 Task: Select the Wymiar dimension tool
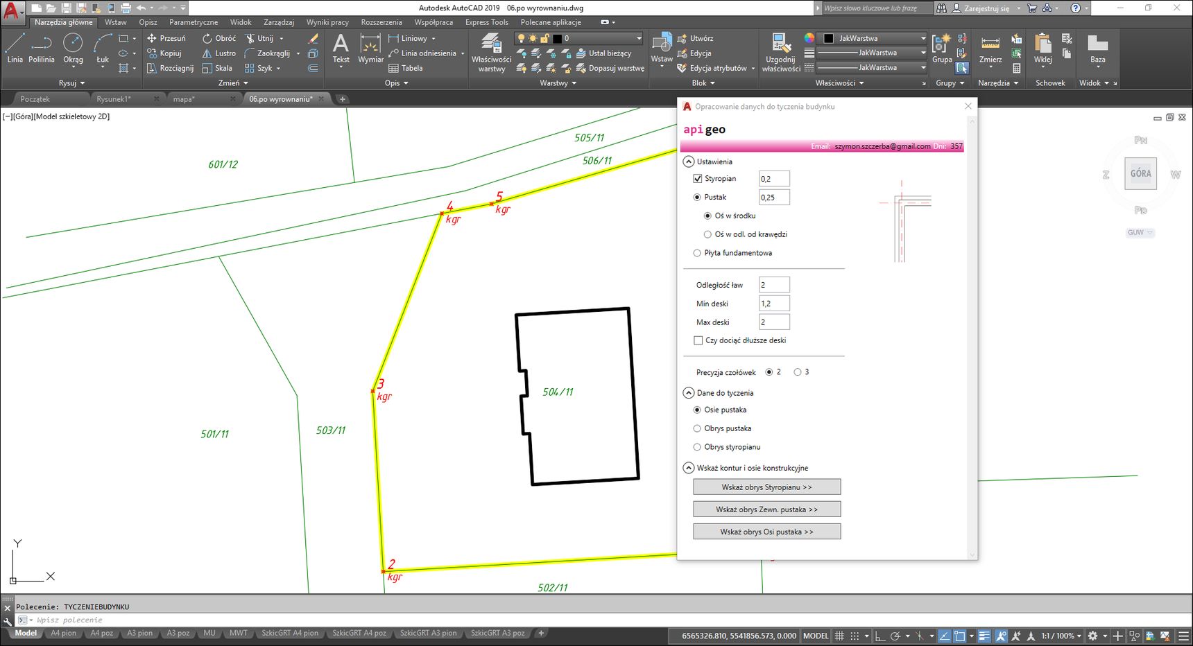coord(370,49)
